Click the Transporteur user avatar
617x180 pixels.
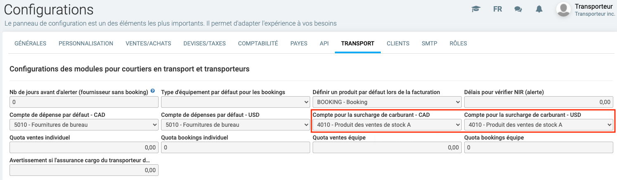[x=563, y=9]
